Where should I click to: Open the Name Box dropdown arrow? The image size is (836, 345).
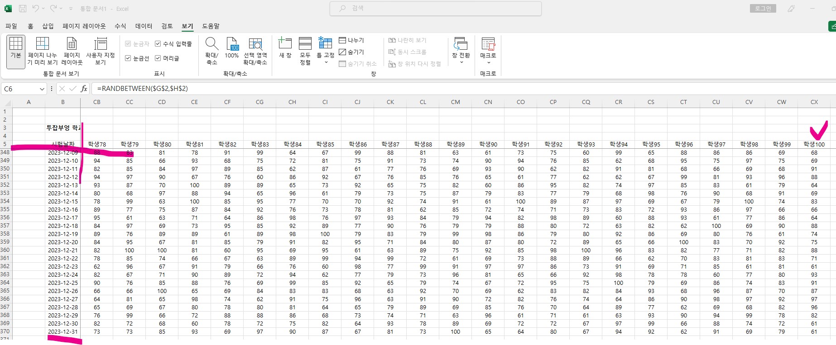coord(42,89)
